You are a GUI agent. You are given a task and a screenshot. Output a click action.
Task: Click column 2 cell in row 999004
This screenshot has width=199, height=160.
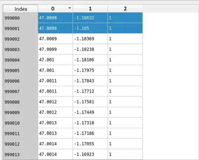pos(125,60)
